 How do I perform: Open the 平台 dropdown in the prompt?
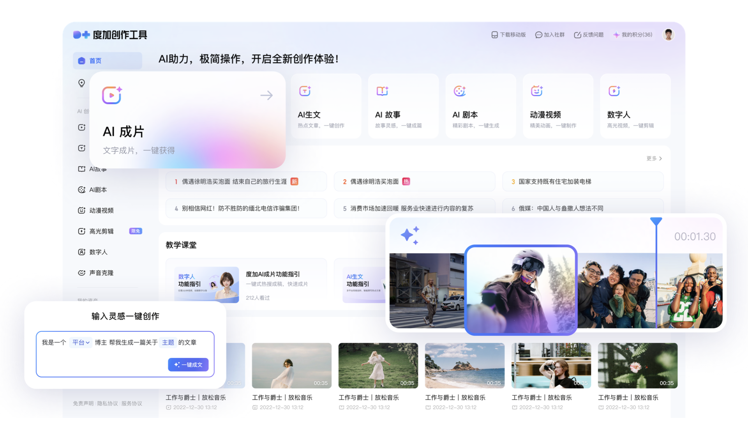click(x=81, y=343)
